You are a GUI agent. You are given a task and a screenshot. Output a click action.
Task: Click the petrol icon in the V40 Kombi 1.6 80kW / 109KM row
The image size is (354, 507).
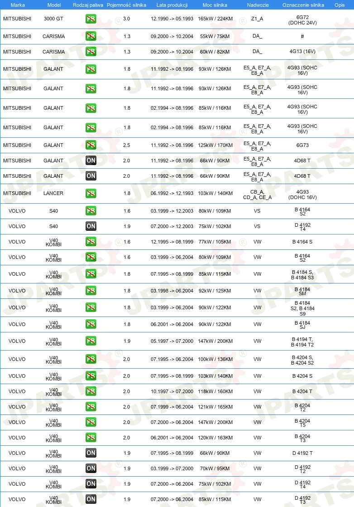(91, 258)
